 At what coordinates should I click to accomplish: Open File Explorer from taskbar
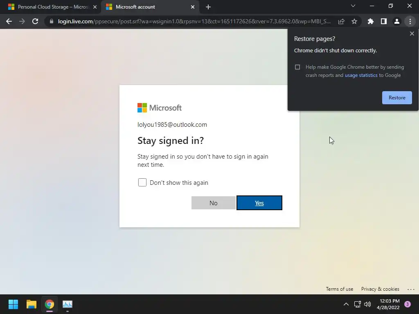coord(31,304)
